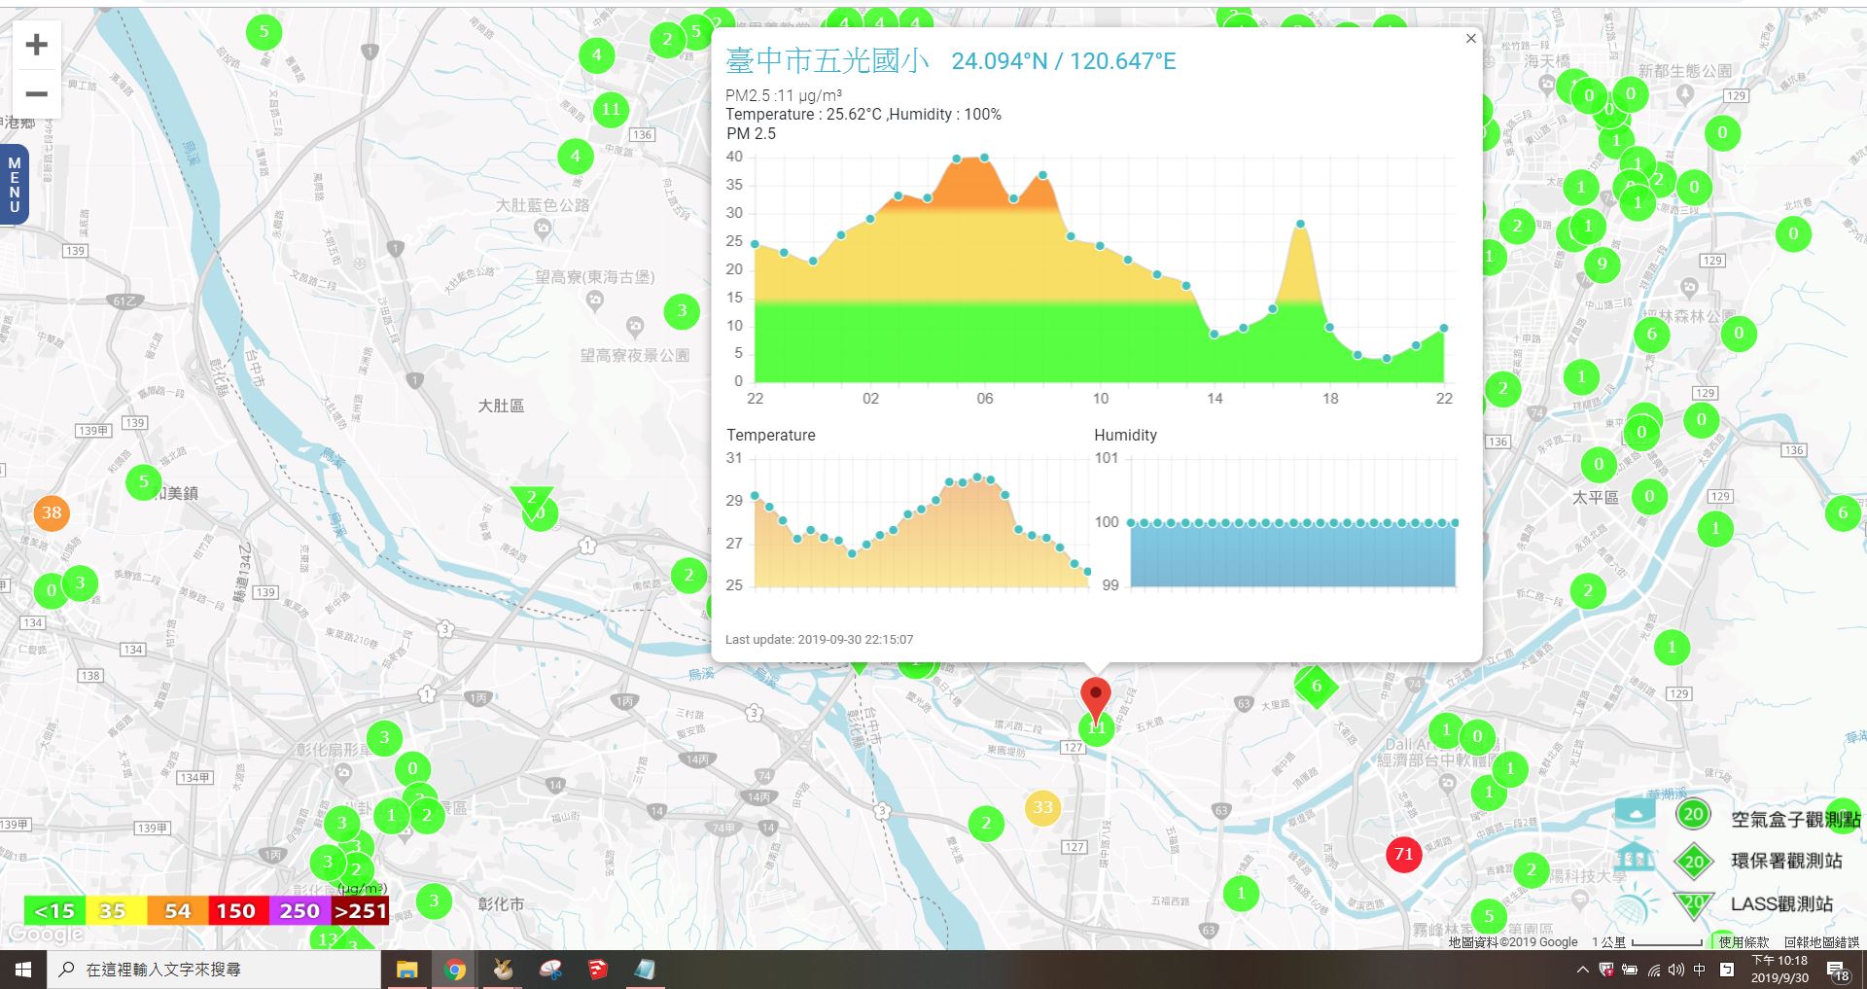Zoom in the map with plus button
1867x989 pixels.
click(37, 45)
